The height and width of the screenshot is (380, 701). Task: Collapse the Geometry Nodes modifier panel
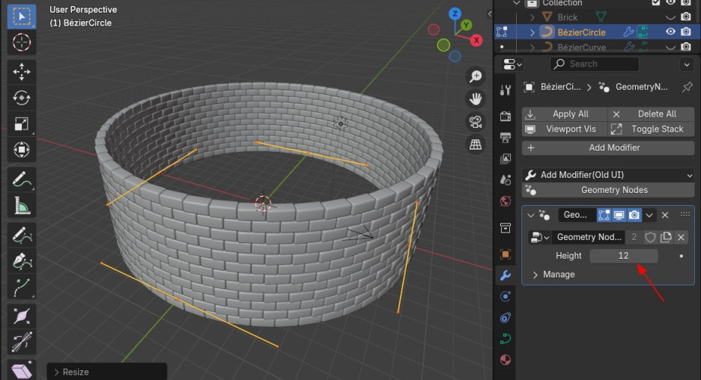pos(531,215)
